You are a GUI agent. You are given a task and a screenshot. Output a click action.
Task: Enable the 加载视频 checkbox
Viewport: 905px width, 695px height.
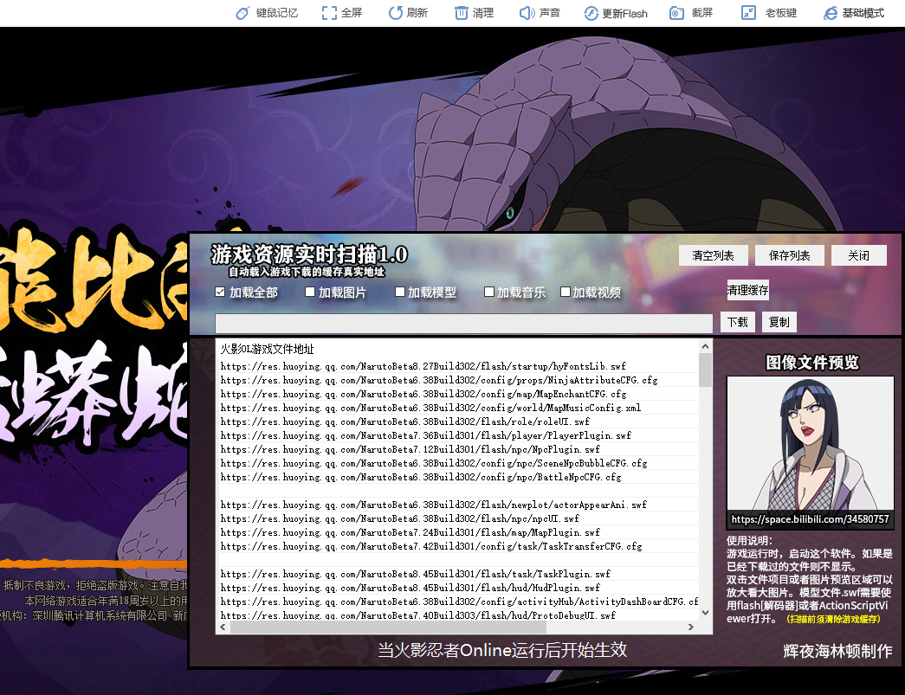point(566,292)
